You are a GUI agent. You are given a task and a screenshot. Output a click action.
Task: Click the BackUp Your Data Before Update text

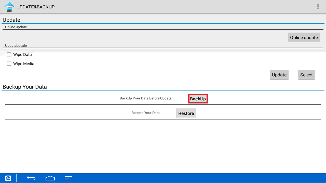[x=145, y=98]
